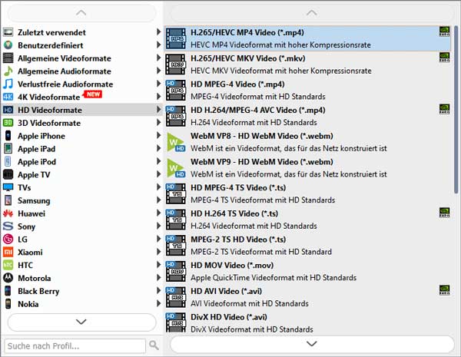
Task: Select DivX HD Video (*.avi) format
Action: pos(307,322)
